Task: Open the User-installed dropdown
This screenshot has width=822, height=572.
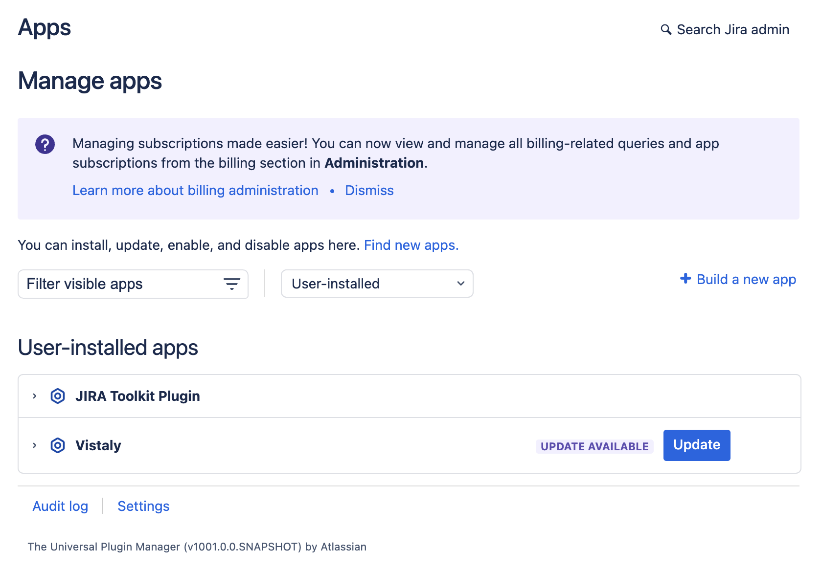Action: (377, 284)
